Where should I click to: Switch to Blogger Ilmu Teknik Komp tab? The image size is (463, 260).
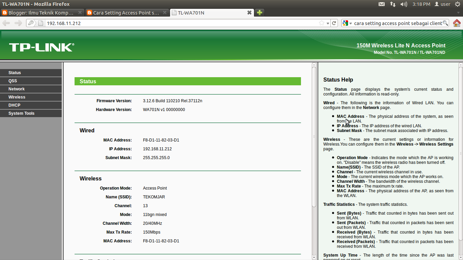pos(42,13)
